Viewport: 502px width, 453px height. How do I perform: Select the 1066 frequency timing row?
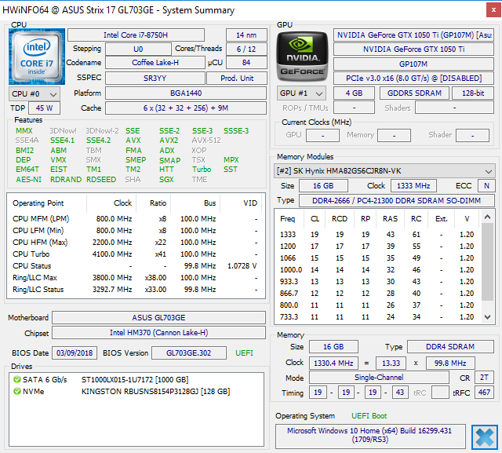378,258
